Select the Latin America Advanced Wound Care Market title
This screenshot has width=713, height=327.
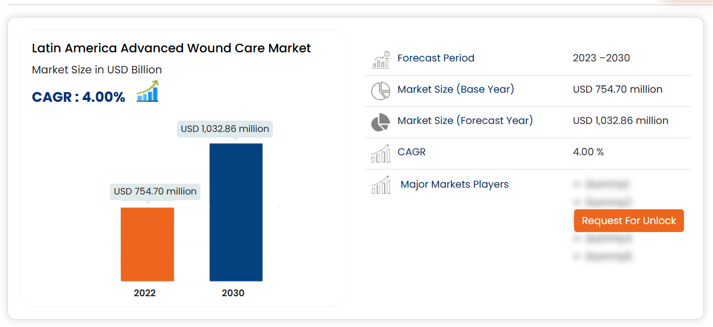[171, 48]
